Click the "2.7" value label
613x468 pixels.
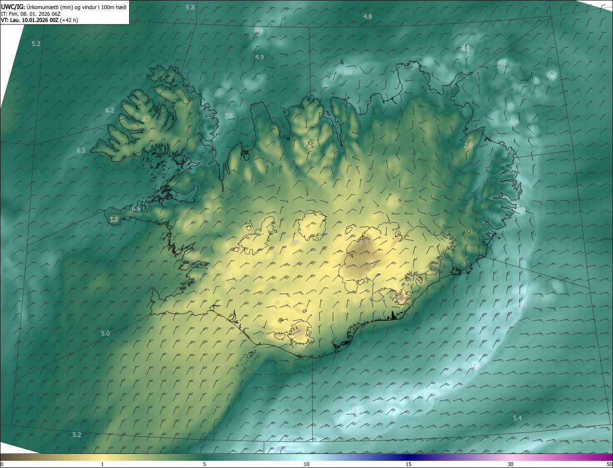point(146,119)
